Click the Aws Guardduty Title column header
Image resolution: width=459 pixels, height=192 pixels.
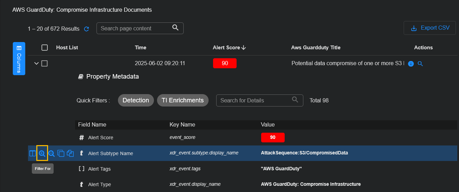[315, 48]
